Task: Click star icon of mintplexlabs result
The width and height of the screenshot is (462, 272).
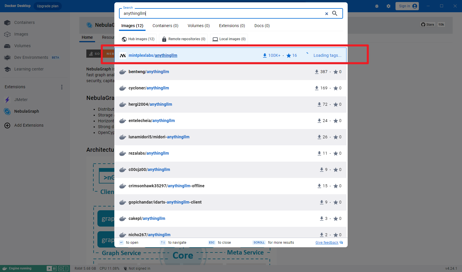Action: tap(289, 55)
